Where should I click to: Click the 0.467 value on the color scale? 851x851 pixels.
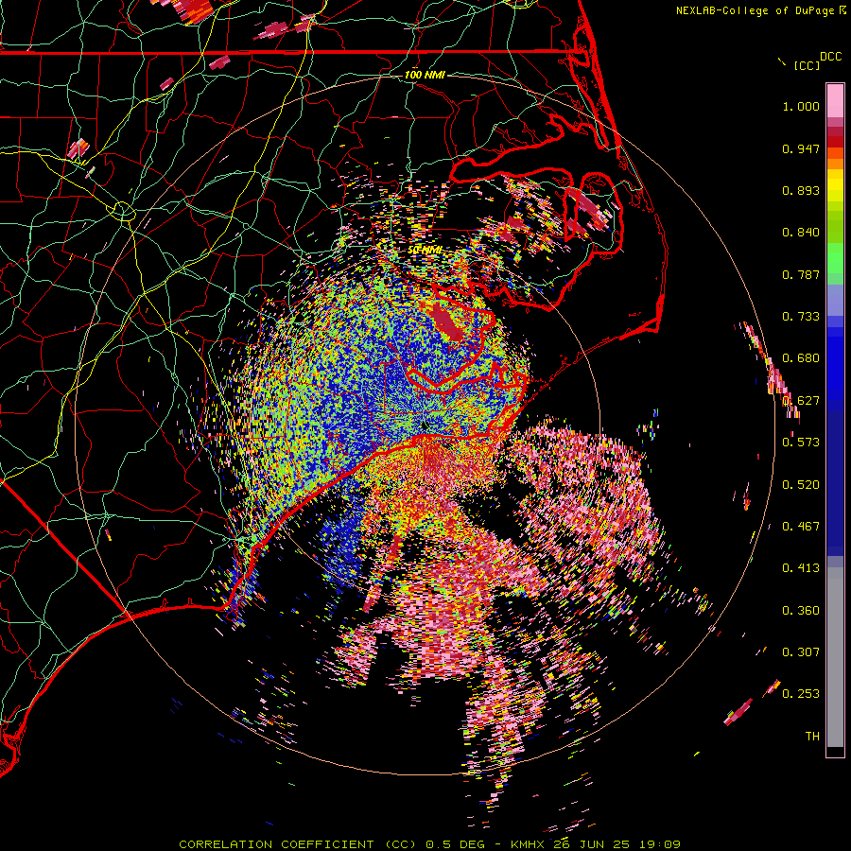point(801,527)
